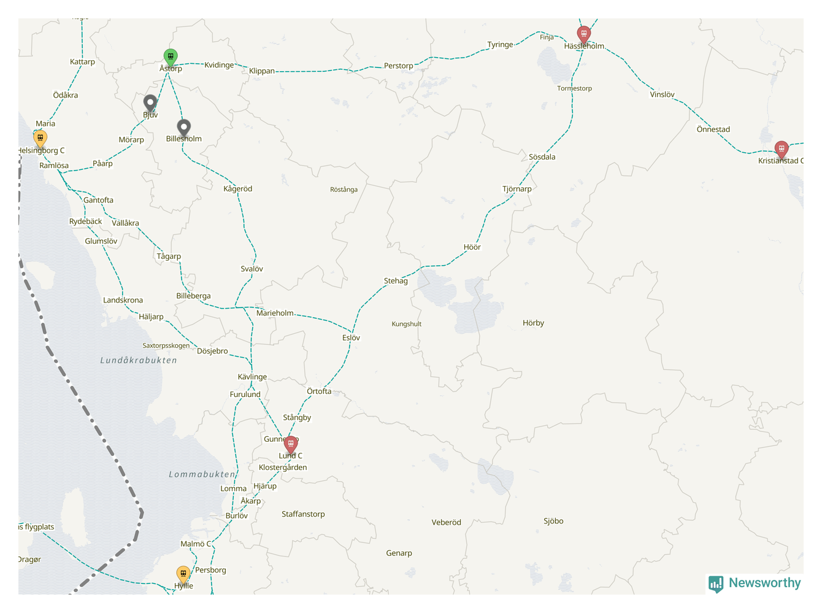Click the yellow Hyllie station marker
This screenshot has width=822, height=613.
click(x=183, y=574)
